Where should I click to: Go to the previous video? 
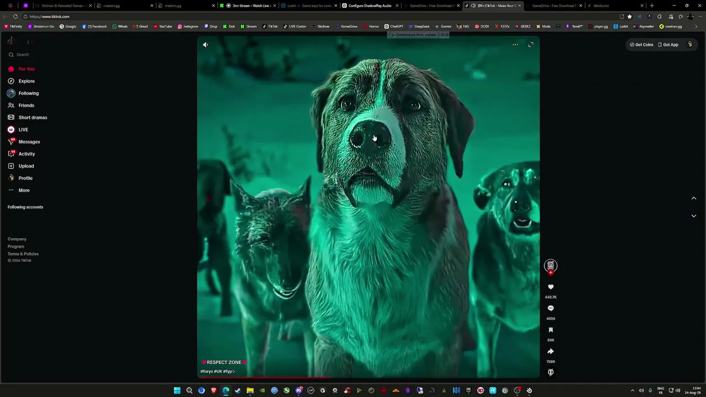[x=694, y=198]
